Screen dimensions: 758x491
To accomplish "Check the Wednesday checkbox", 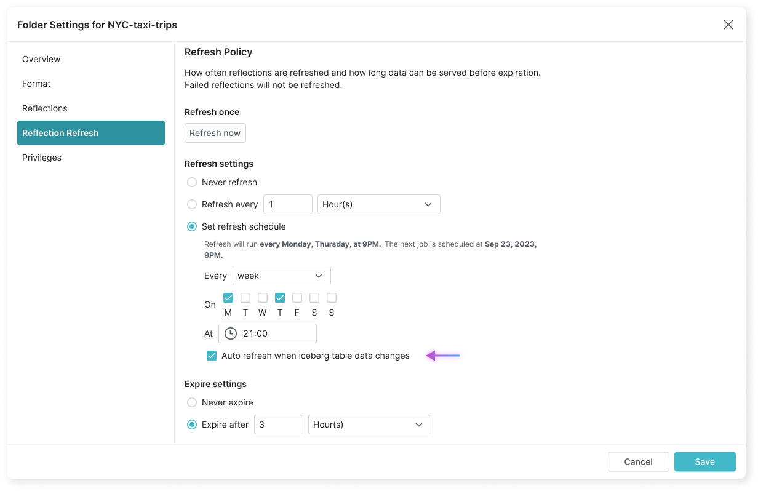I will (x=263, y=298).
